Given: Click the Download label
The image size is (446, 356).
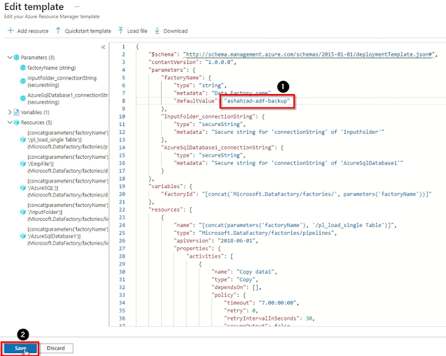Looking at the screenshot, I should coord(176,31).
